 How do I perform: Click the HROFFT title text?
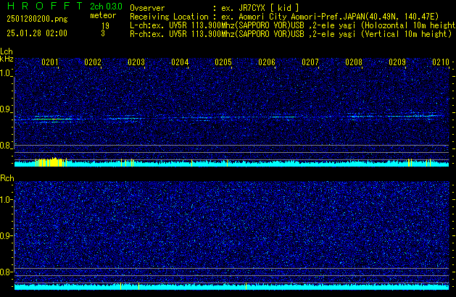(45, 6)
